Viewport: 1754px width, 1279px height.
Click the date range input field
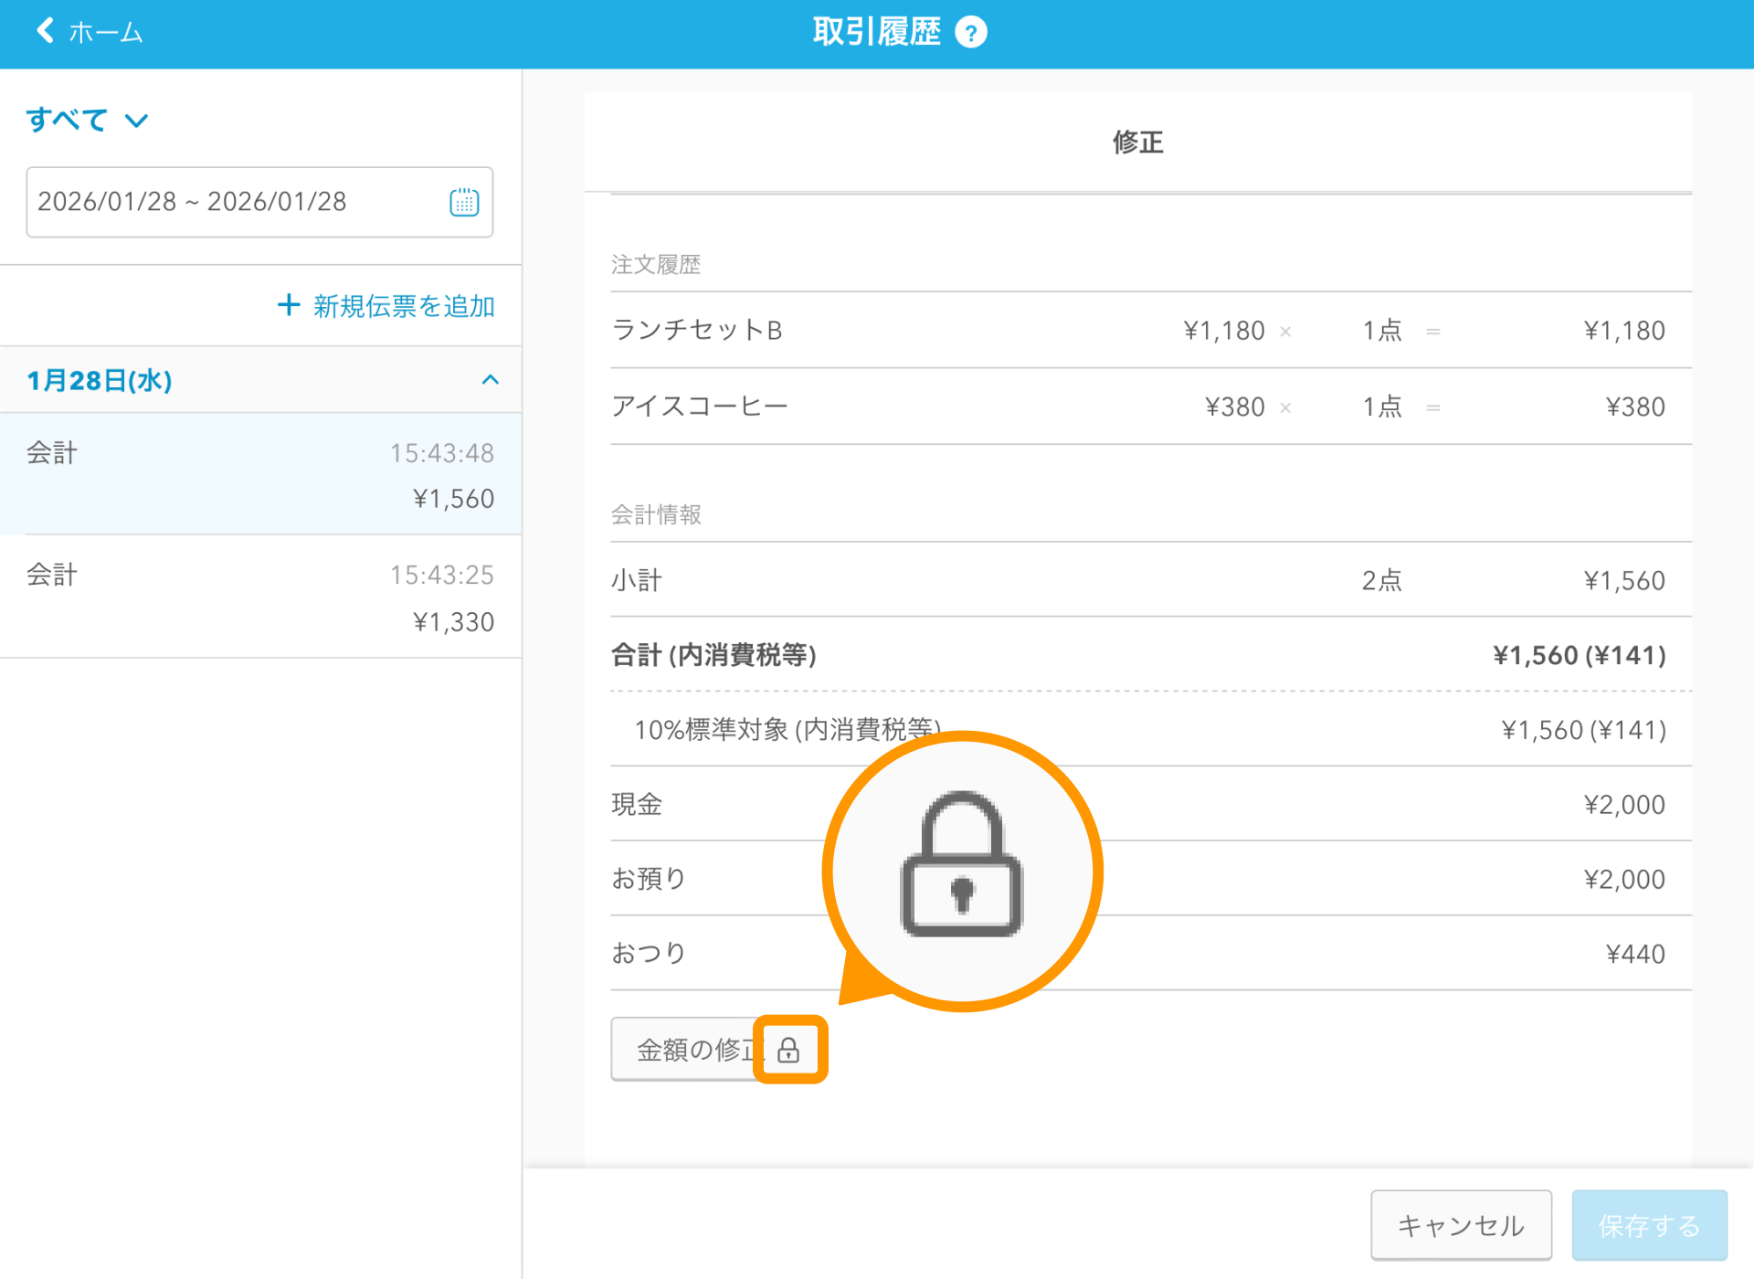pos(228,202)
